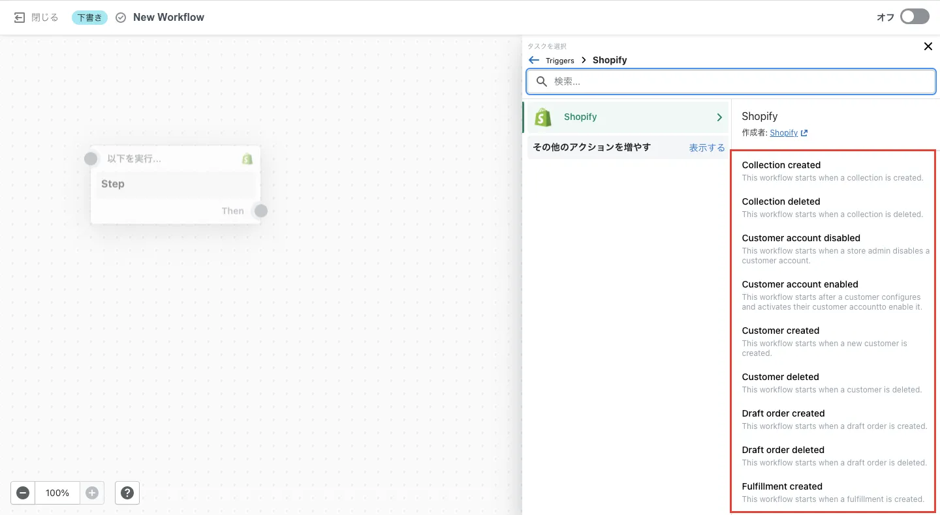Click the magnifier search icon
This screenshot has width=940, height=515.
click(541, 81)
